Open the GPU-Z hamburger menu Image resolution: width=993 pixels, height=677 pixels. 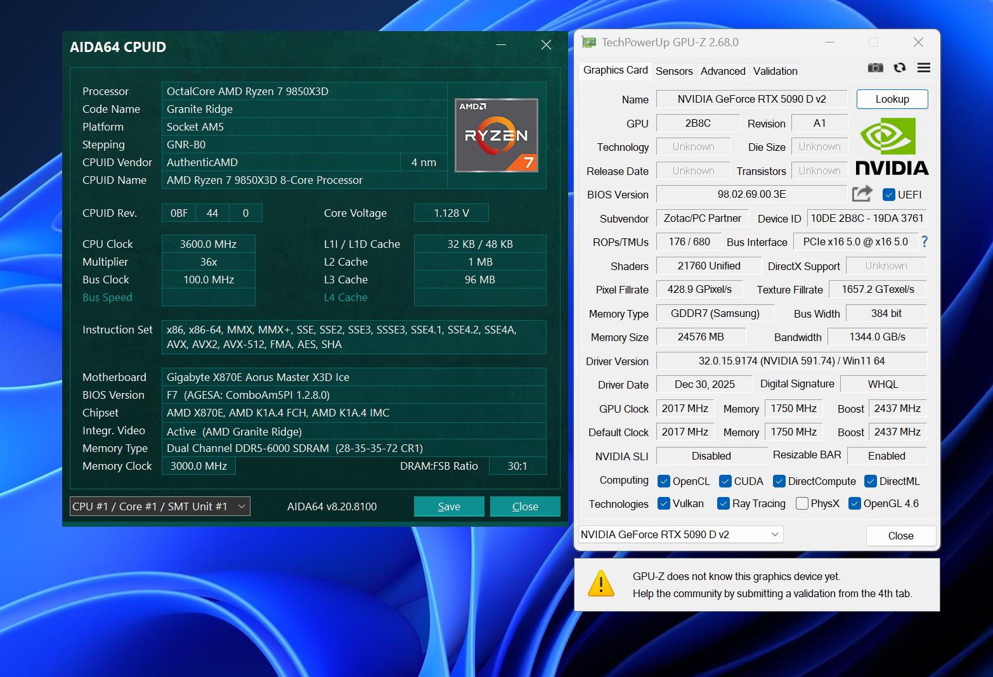click(924, 68)
